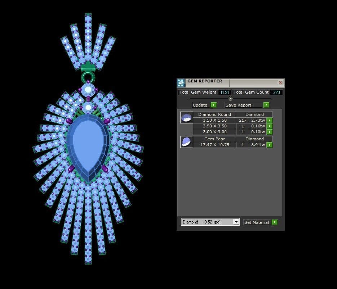Screen dimensions: 337x289
Task: Select the 17.47 X 10.75 size cell
Action: 214,145
